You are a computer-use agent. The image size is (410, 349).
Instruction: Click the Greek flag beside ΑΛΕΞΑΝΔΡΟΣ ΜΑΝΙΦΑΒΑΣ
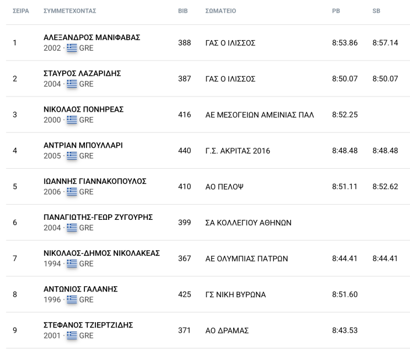point(72,48)
